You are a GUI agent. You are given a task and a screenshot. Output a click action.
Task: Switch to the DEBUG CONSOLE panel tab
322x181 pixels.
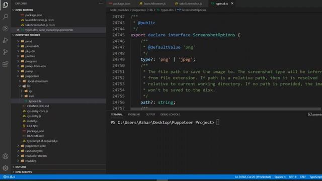click(170, 115)
